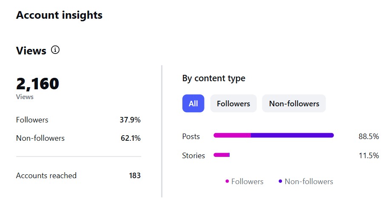Image resolution: width=389 pixels, height=199 pixels.
Task: Click the Account insights heading
Action: (x=59, y=15)
